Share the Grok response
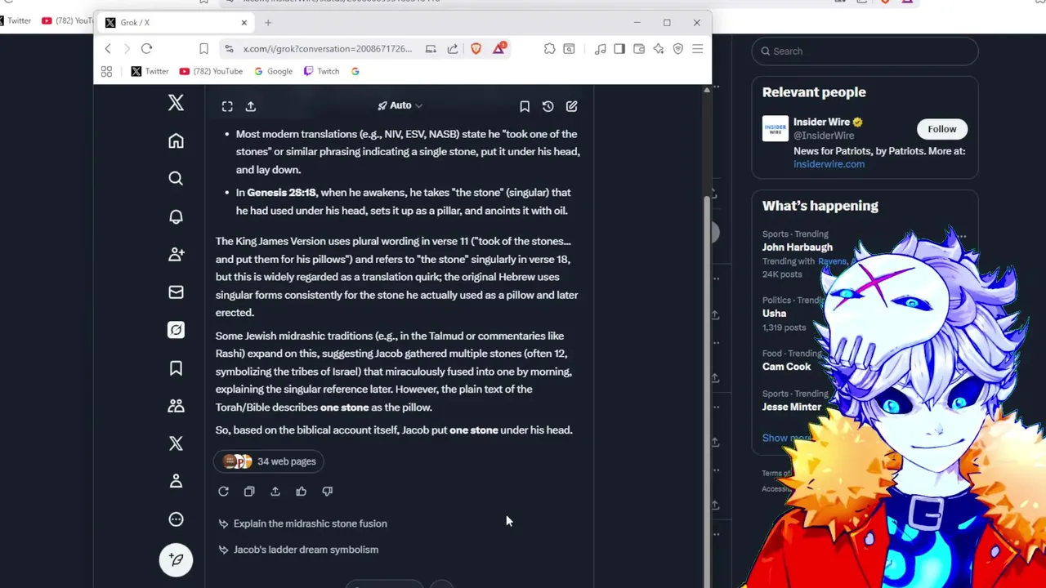This screenshot has width=1046, height=588. [275, 492]
